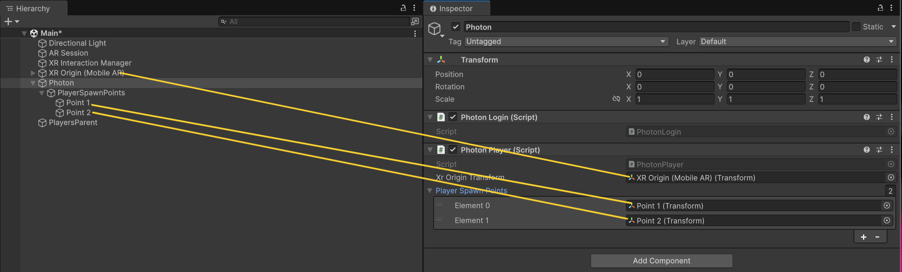The image size is (902, 272).
Task: Expand XR Origin (Mobile AR) foldout
Action: 33,73
